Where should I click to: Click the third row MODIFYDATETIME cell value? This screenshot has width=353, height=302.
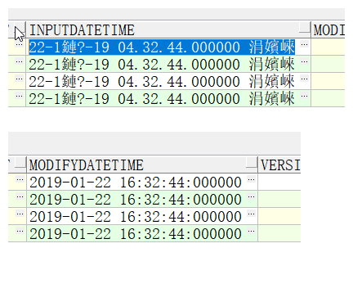tap(136, 217)
